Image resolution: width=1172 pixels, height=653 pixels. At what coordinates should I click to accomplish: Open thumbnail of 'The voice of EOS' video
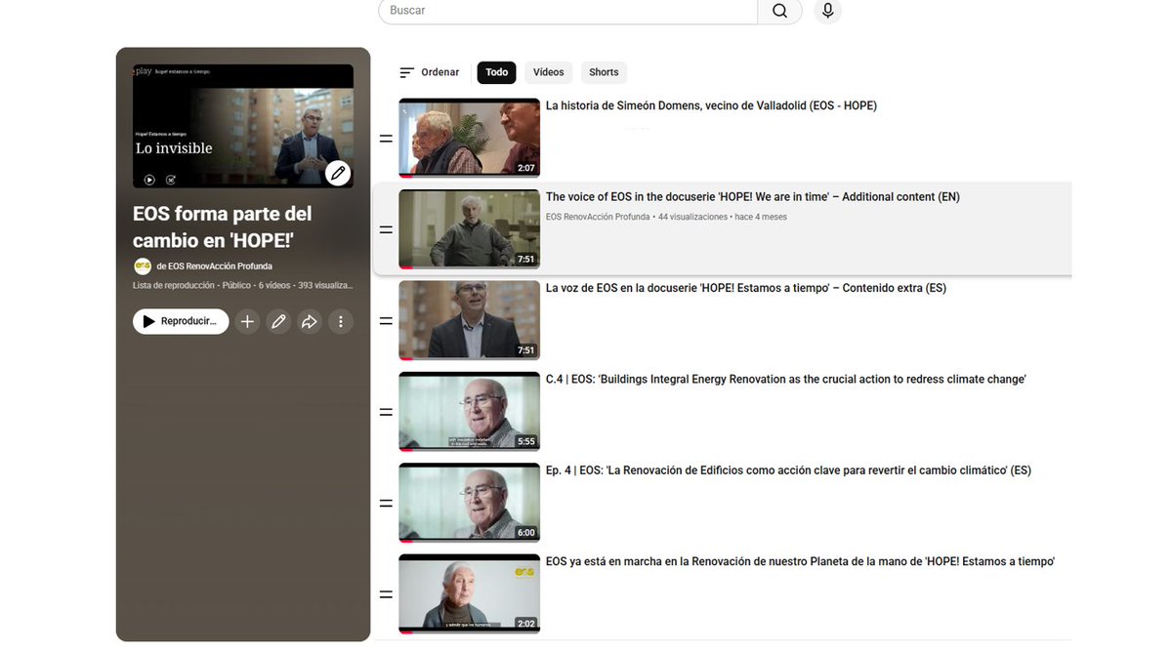[469, 229]
